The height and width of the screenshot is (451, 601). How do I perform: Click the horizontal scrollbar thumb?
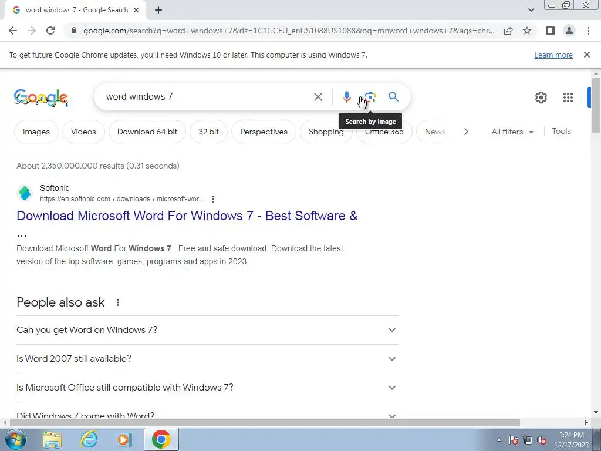265,423
